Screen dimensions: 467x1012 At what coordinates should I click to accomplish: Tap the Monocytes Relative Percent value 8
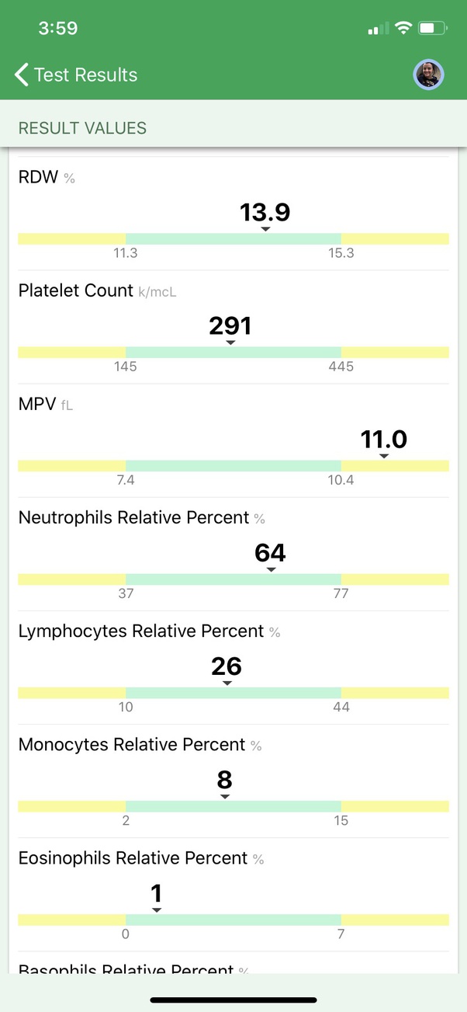tap(225, 780)
